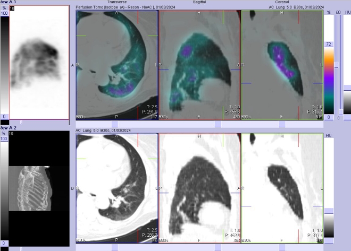Screen dimensions: 351x251
Task: Click slice slider under CT transverse view
Action: (x=114, y=247)
